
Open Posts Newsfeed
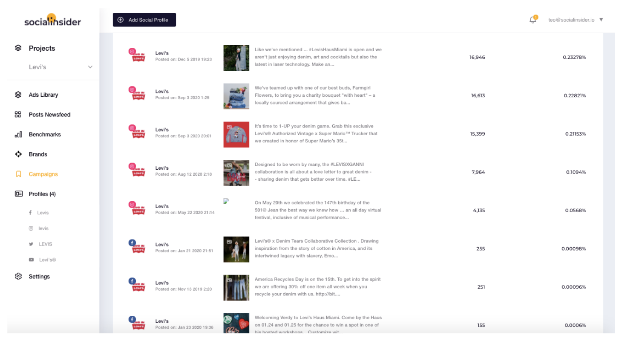pos(49,114)
